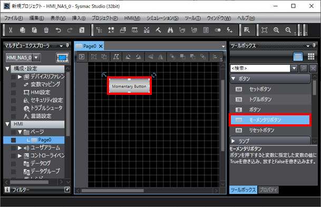Click the Zoom In magnifier icon
This screenshot has height=207, width=321.
276,30
